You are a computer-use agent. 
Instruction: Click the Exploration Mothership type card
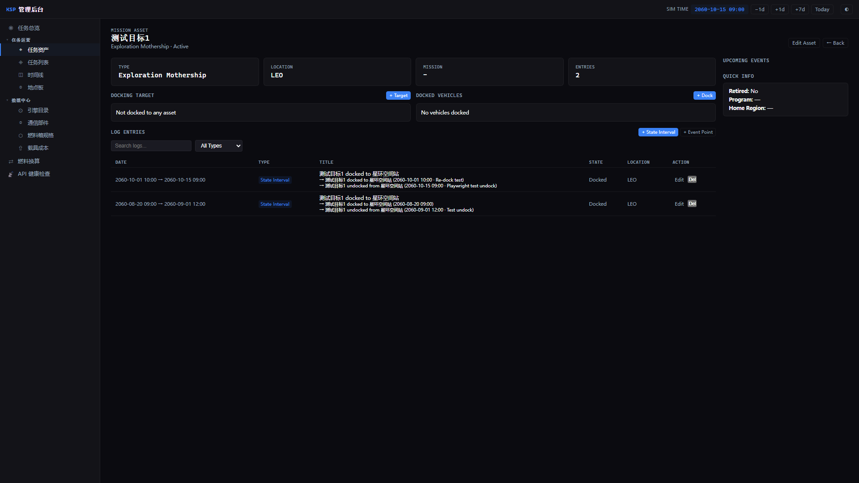(x=185, y=72)
